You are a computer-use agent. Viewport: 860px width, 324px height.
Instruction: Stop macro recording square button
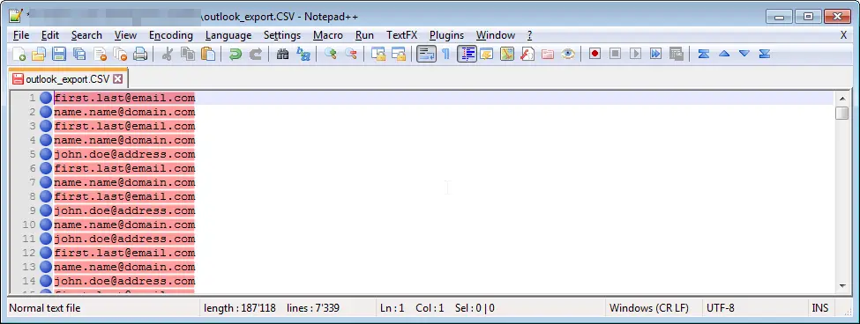pos(616,55)
